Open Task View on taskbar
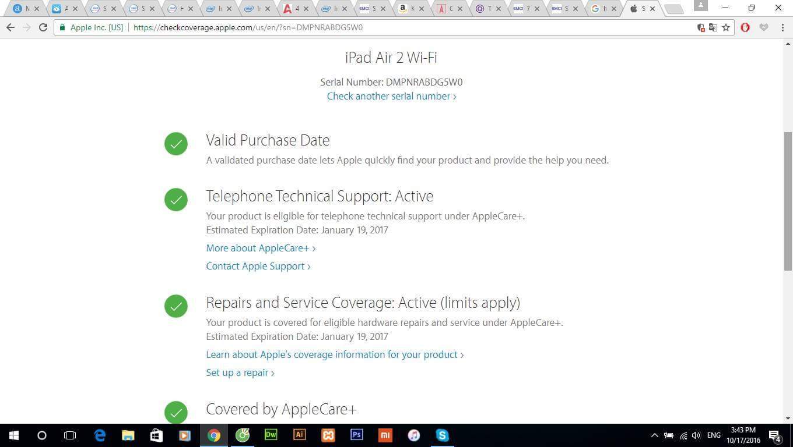The image size is (793, 447). [70, 435]
